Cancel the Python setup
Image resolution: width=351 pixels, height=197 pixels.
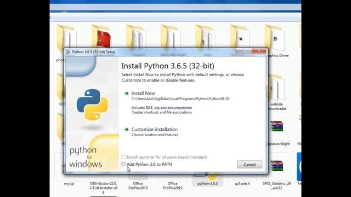click(x=250, y=165)
